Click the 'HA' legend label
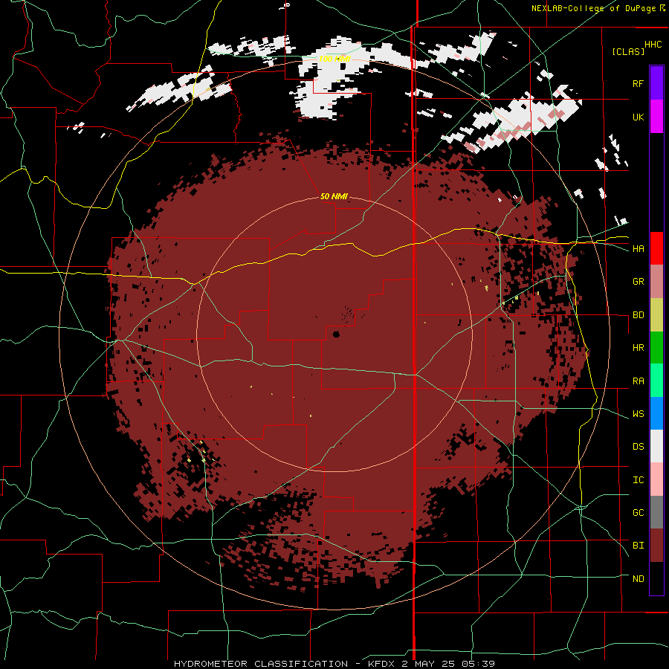Image resolution: width=669 pixels, height=669 pixels. (638, 249)
